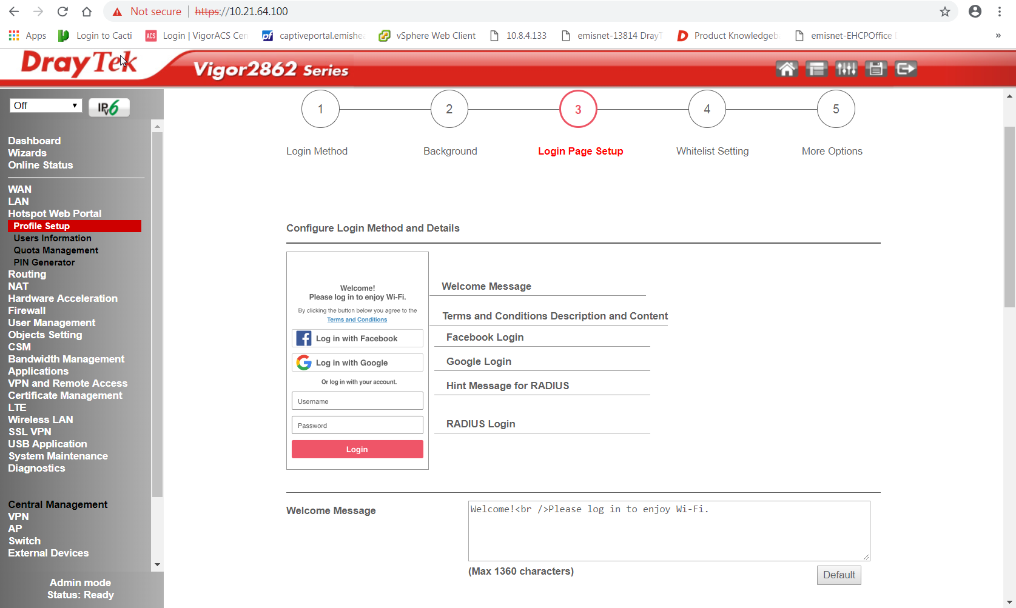Screen dimensions: 1016x608
Task: Open Firewall in the sidebar menu
Action: point(27,310)
